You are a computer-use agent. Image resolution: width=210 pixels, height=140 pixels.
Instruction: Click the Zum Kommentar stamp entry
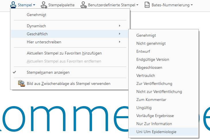151,100
